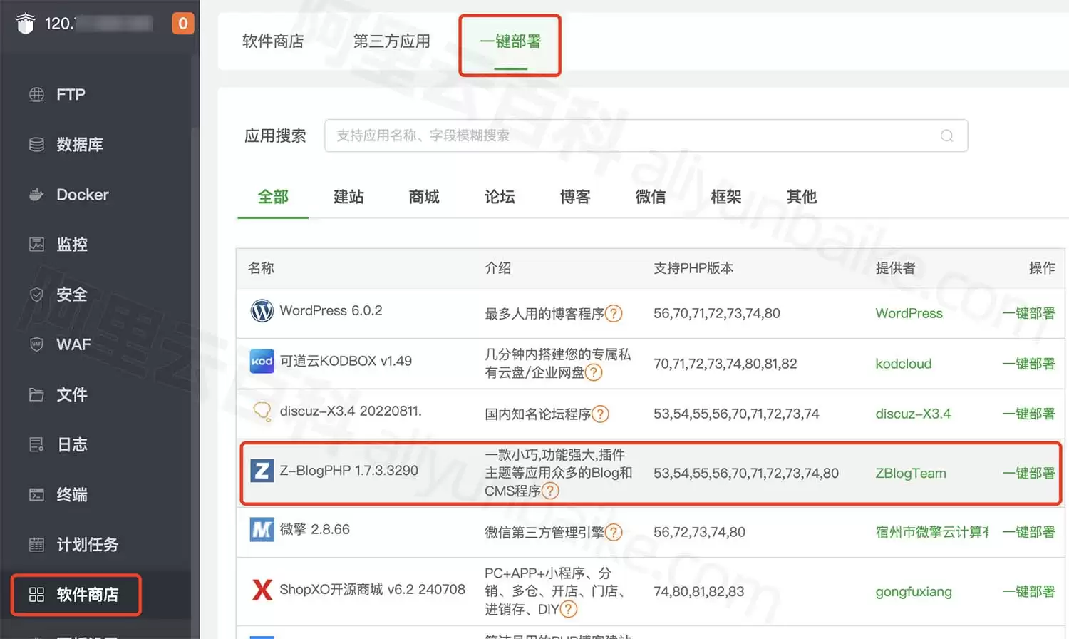Screen dimensions: 1069x639
Task: Open help tooltip for Z-BlogPHP description
Action: coord(550,491)
